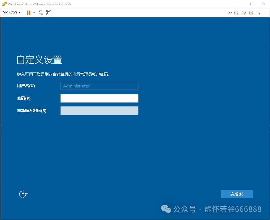The width and height of the screenshot is (270, 220).
Task: Expand the power options arrow beside the pause button
Action: 34,13
